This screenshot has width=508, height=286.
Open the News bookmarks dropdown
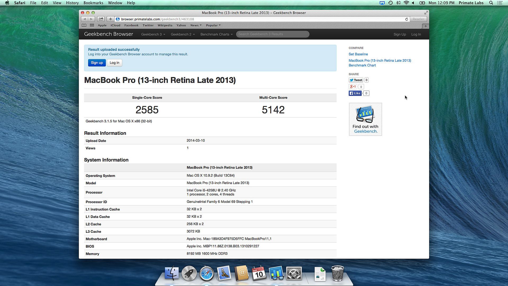196,25
